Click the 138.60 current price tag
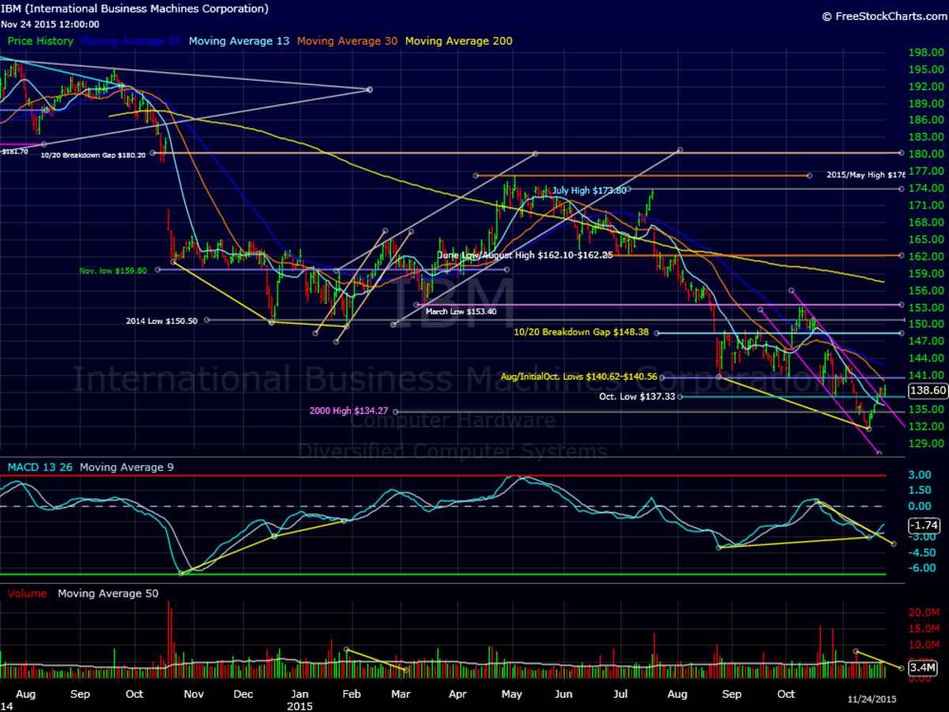 [928, 391]
